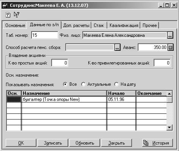Screen dimensions: 179x151
Task: Open the help icon with question mark
Action: (8, 15)
